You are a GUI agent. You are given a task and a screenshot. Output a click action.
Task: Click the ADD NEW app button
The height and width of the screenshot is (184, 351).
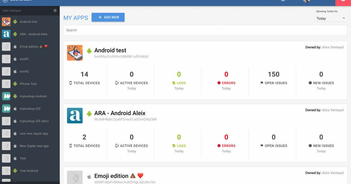pyautogui.click(x=108, y=17)
